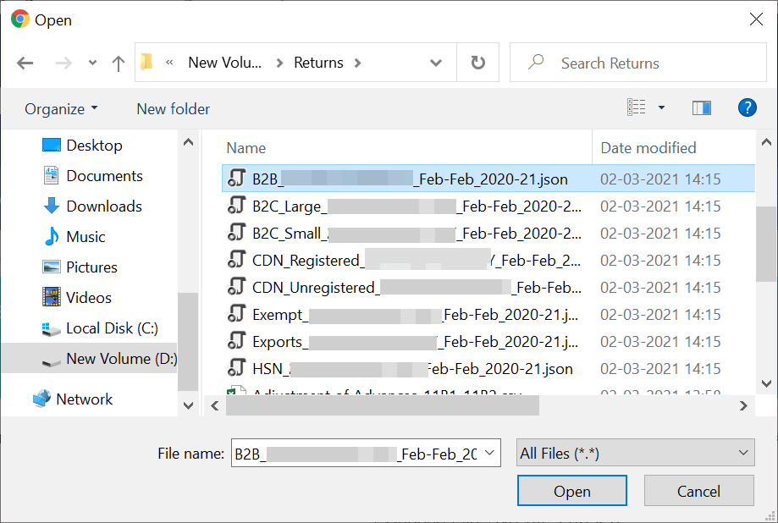Click the file list vertical scrollbar thumb
The width and height of the screenshot is (778, 523).
[766, 244]
